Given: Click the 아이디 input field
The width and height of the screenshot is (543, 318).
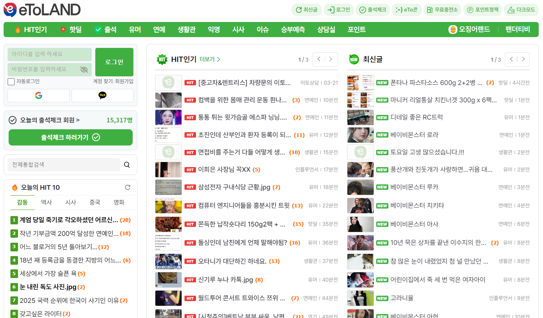Looking at the screenshot, I should pos(49,54).
